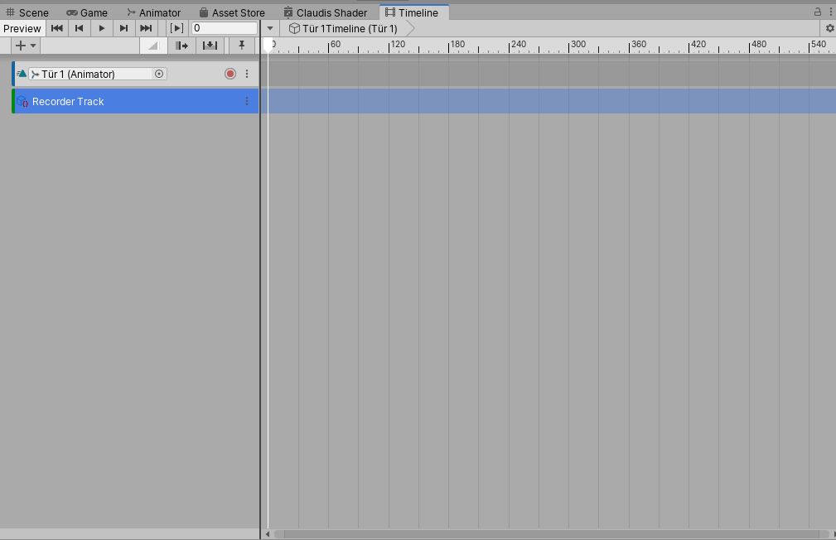
Task: Start recording on the Tür 1 track
Action: 230,74
